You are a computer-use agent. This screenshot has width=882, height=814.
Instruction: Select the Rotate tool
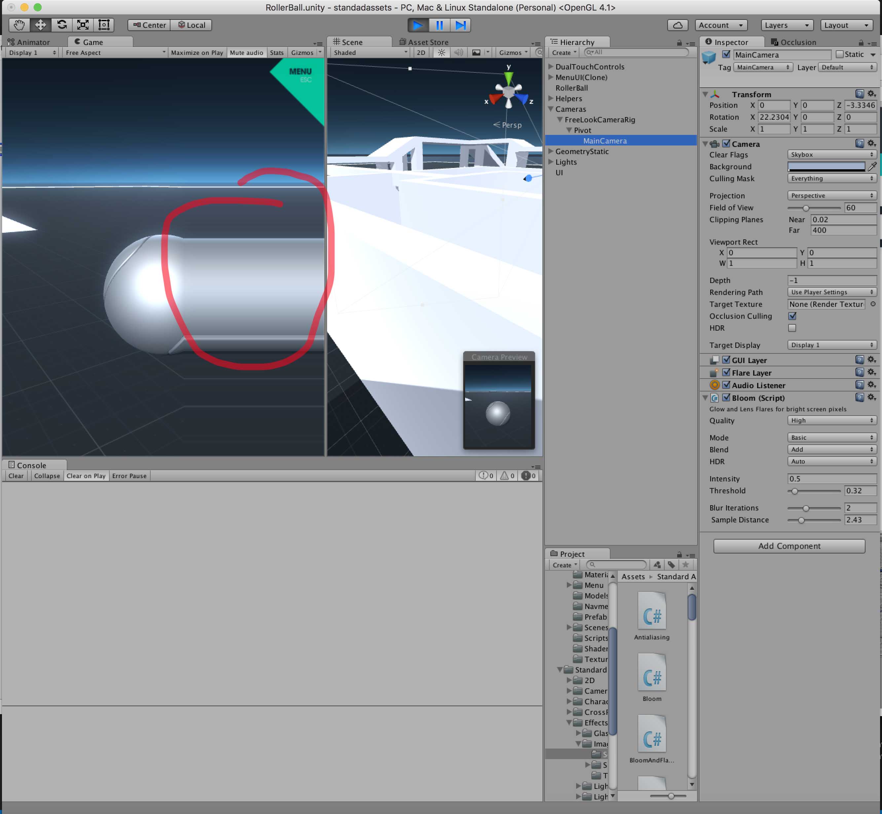point(62,25)
